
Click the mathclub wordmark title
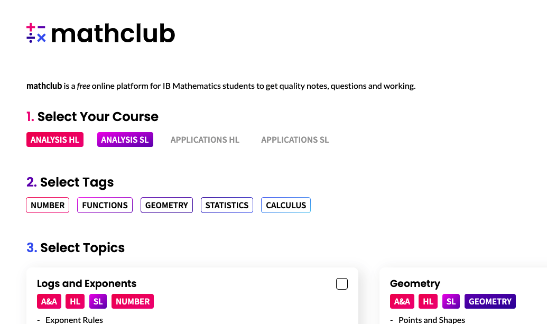[113, 33]
